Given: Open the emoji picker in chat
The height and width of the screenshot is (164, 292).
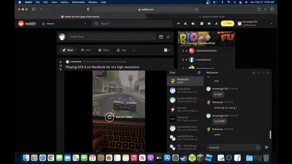Looking at the screenshot, I should [x=258, y=148].
